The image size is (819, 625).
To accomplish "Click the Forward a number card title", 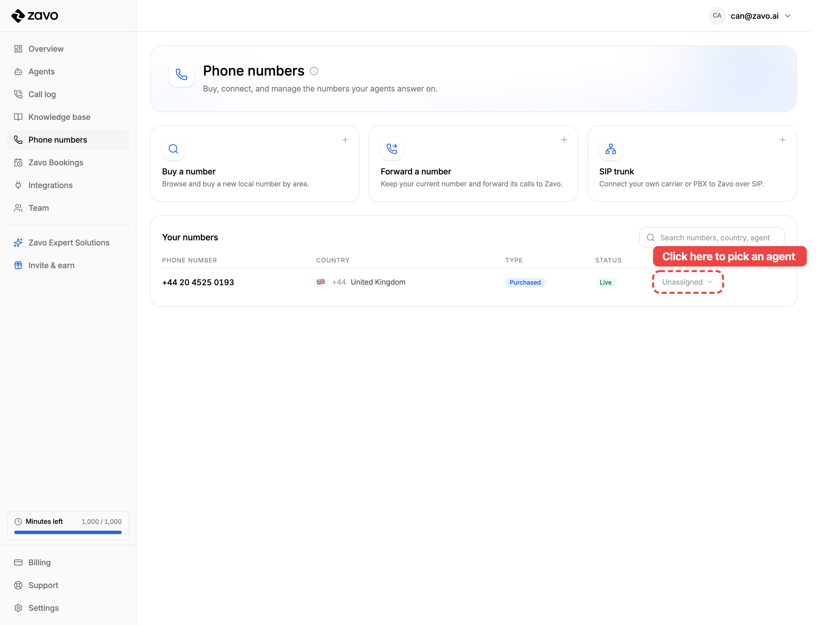I will pos(416,172).
